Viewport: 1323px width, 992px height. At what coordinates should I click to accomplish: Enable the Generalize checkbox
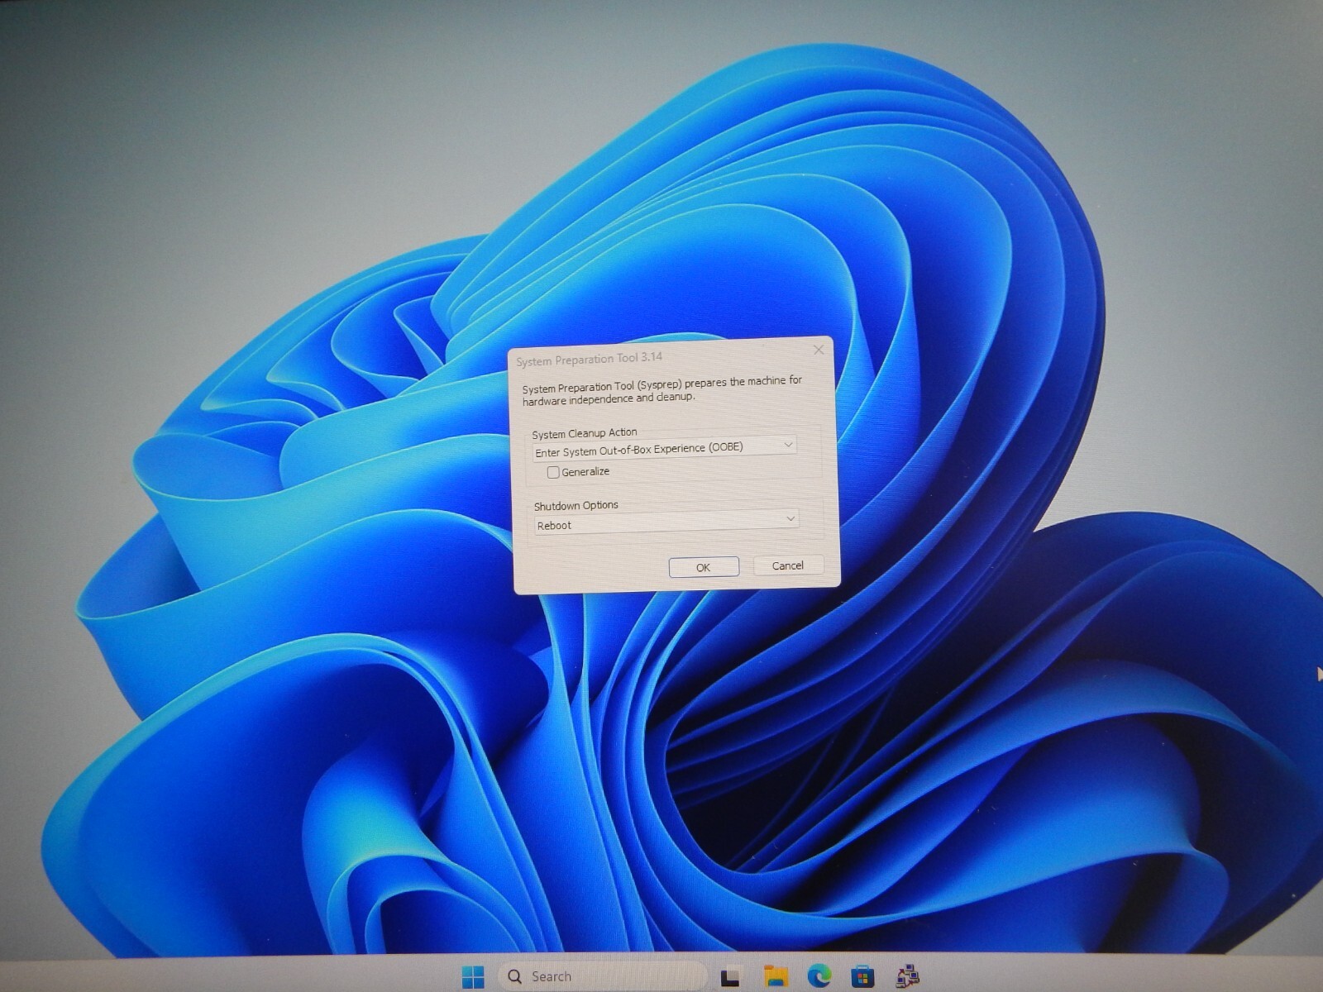coord(553,473)
